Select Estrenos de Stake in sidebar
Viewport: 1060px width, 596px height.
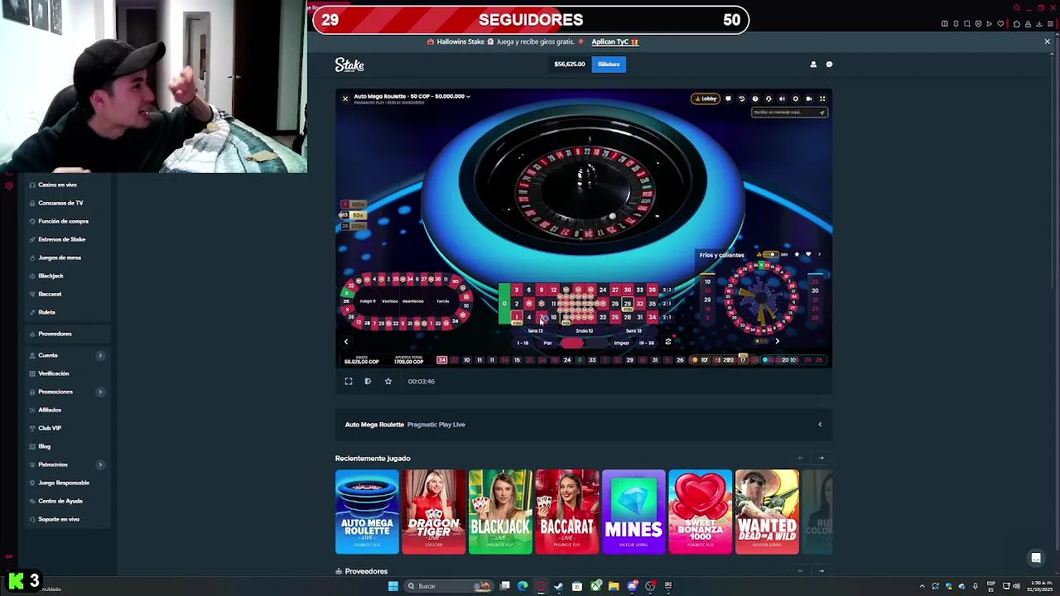61,239
